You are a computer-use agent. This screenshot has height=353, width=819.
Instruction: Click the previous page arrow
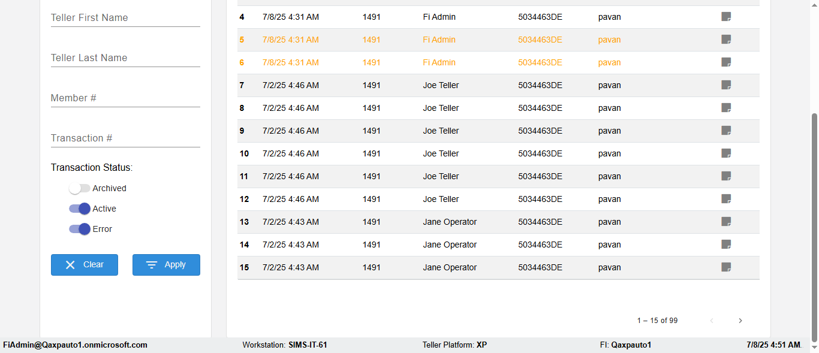(712, 321)
